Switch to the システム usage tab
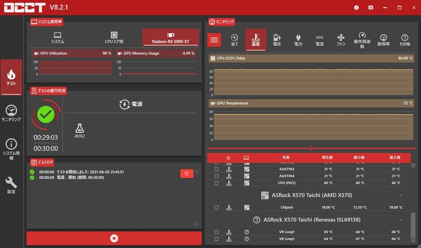421x248 pixels. pyautogui.click(x=58, y=38)
